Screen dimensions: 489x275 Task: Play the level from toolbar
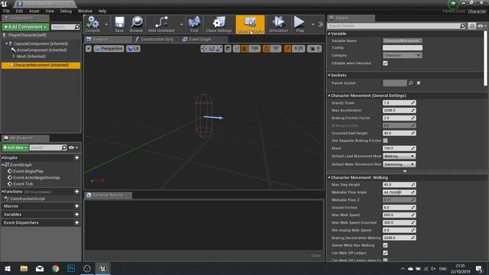[300, 24]
